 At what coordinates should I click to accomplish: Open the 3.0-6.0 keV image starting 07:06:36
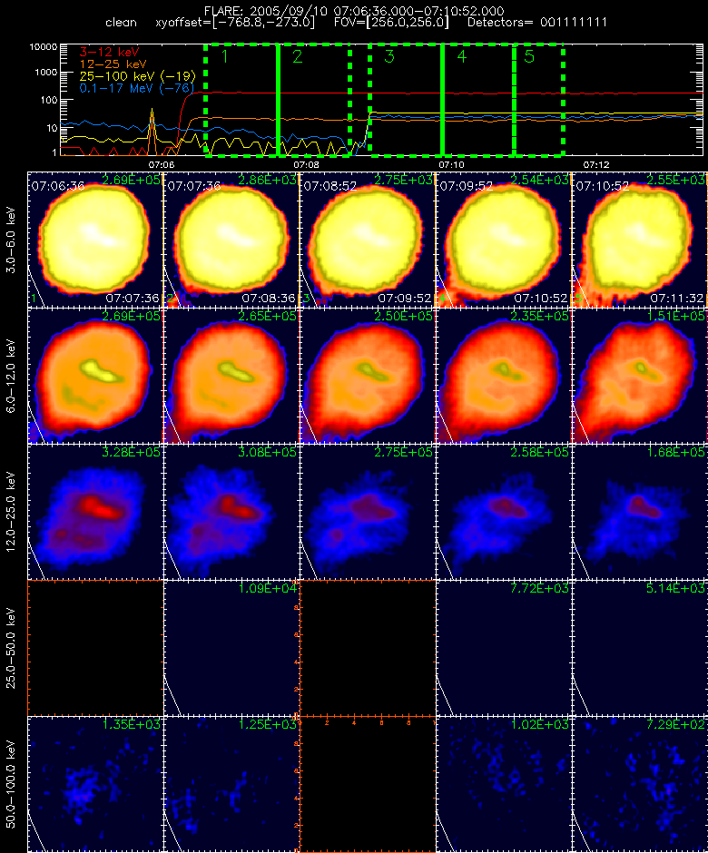pos(95,240)
